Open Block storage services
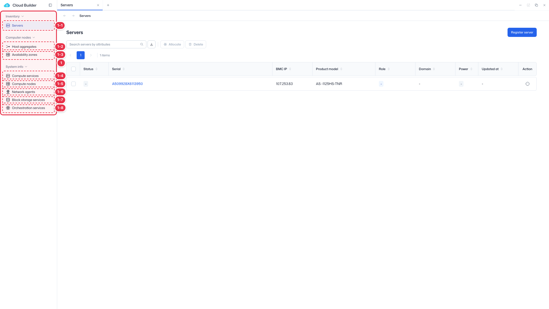 [28, 100]
